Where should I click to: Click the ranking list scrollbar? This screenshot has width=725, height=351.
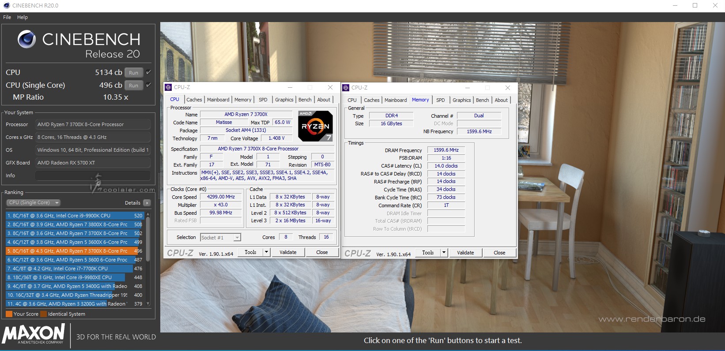(x=148, y=238)
